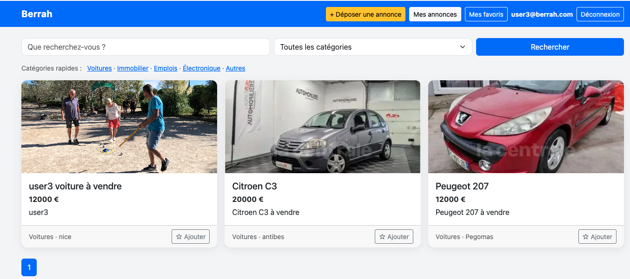Go to Mes favoris

click(x=486, y=14)
